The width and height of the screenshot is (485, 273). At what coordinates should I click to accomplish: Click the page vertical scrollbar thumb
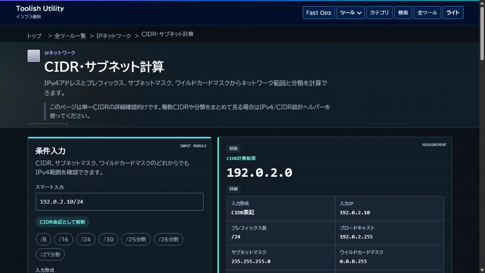[482, 34]
